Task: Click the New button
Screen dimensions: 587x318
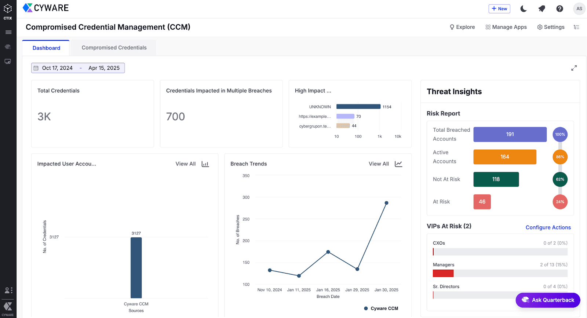Action: (499, 9)
